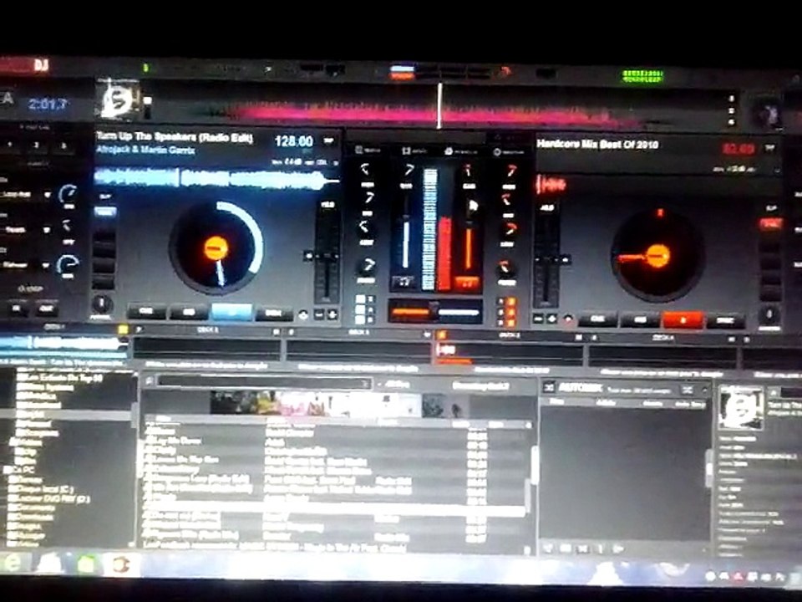
Task: Turn the left channel filter knob
Action: tap(367, 265)
